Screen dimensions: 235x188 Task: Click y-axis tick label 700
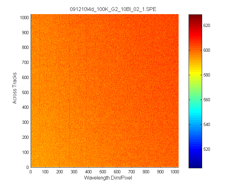[x=25, y=62]
